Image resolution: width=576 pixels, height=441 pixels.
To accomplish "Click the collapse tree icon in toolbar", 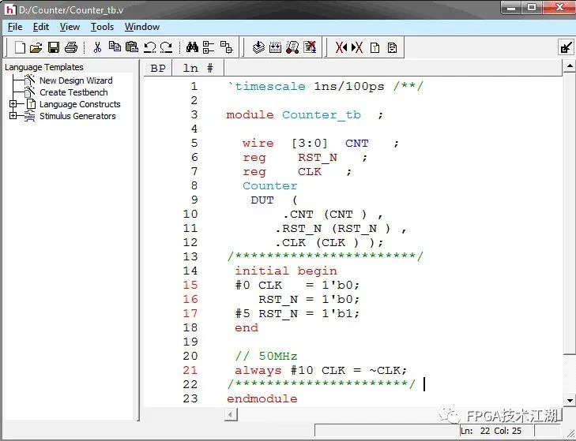I will (226, 47).
